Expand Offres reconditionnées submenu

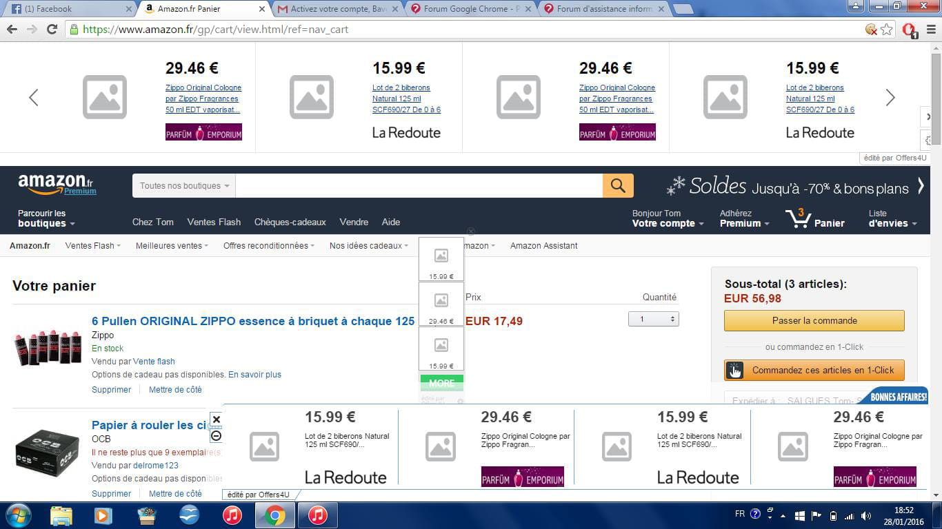click(x=269, y=246)
